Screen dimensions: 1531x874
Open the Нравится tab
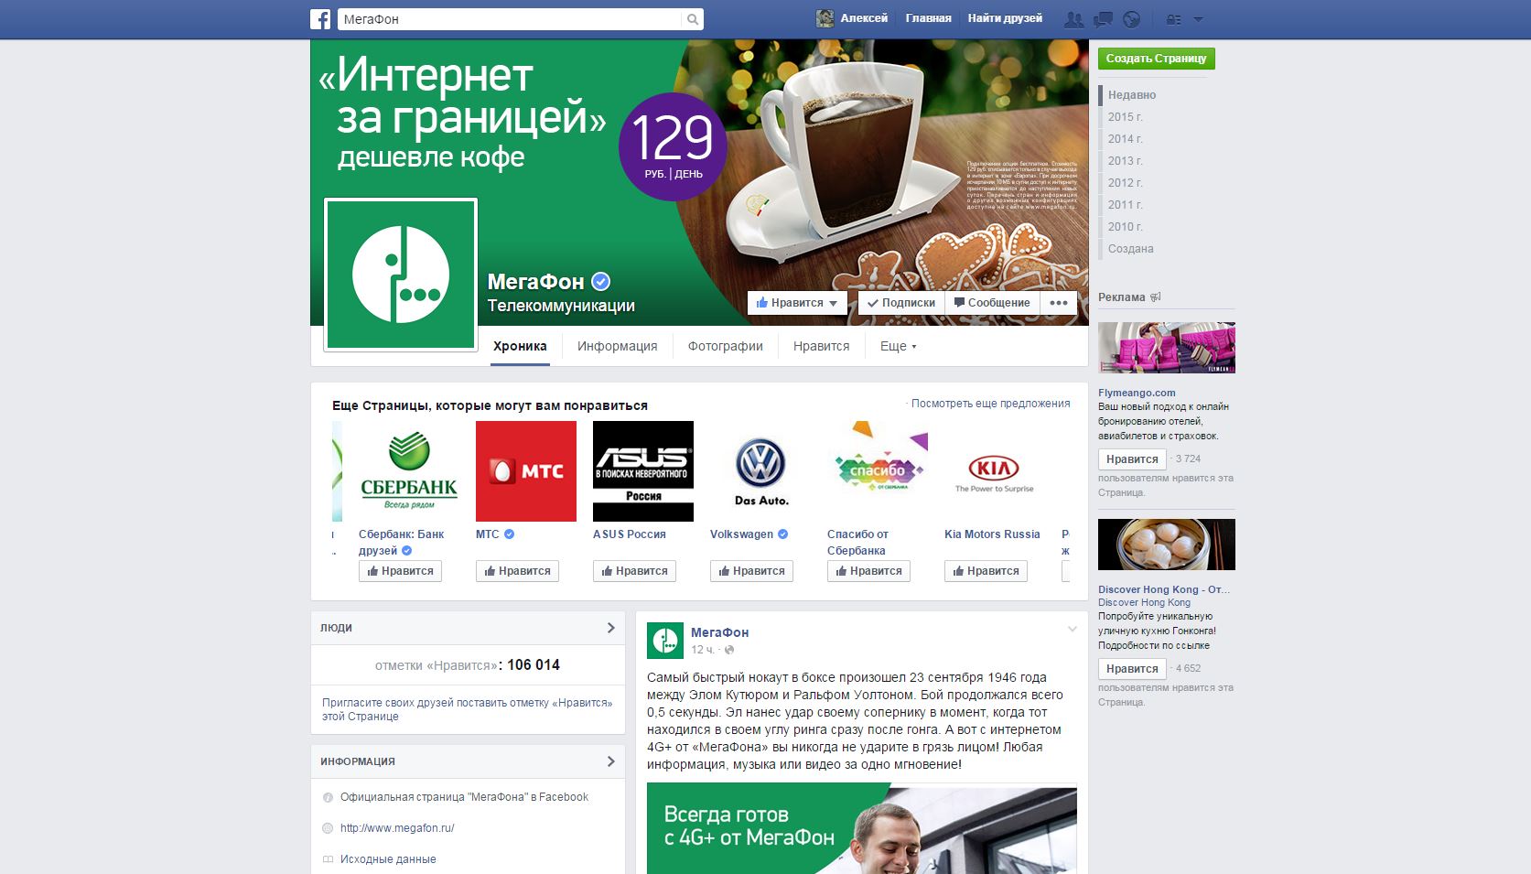point(821,346)
